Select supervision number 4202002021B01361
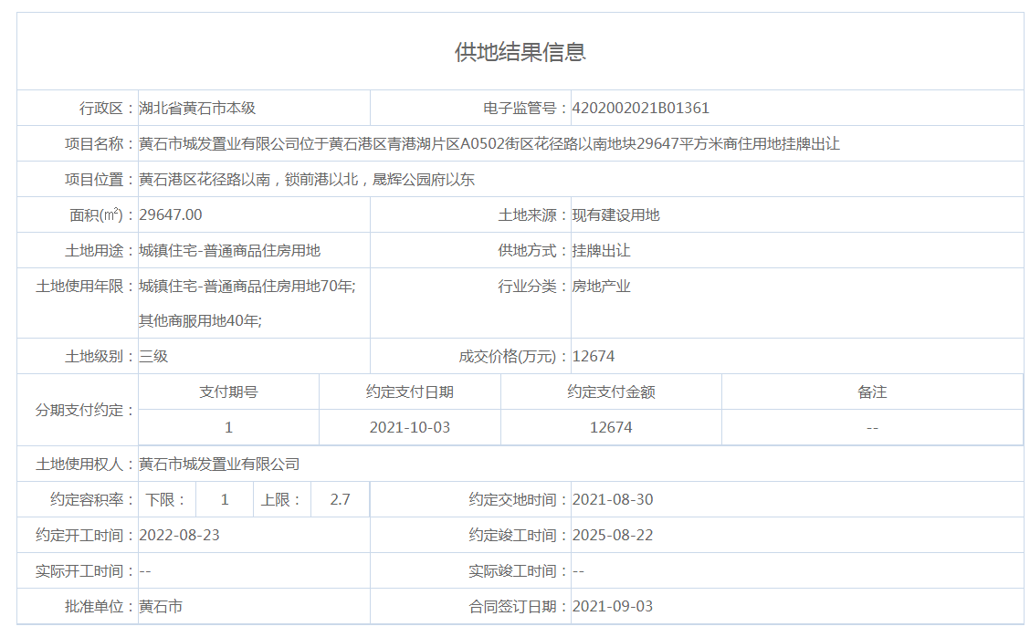1030x637 pixels. coord(640,109)
